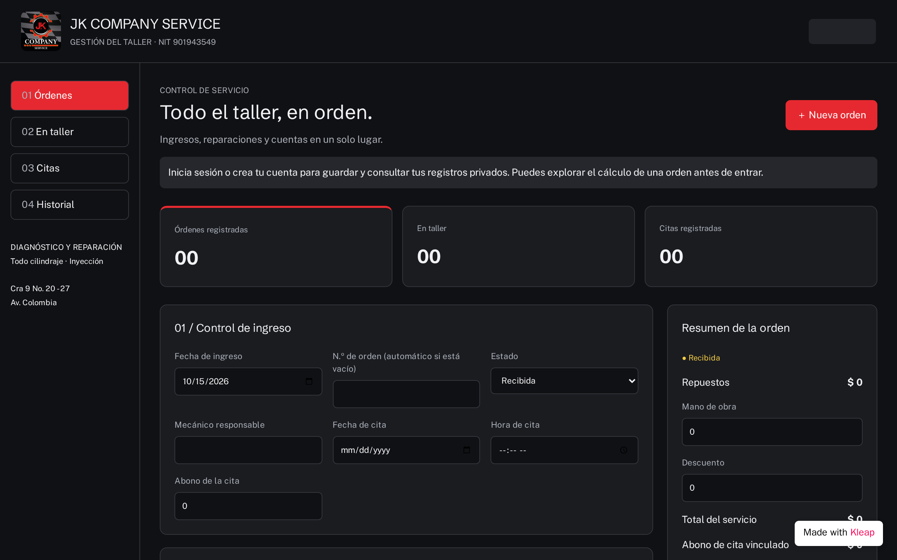Click the Kleap link in Made with badge
The height and width of the screenshot is (560, 897).
click(862, 532)
